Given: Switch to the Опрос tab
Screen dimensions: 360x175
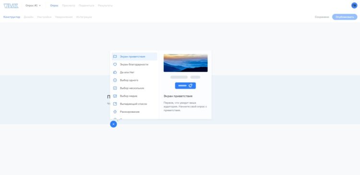Looking at the screenshot, I should pos(54,5).
